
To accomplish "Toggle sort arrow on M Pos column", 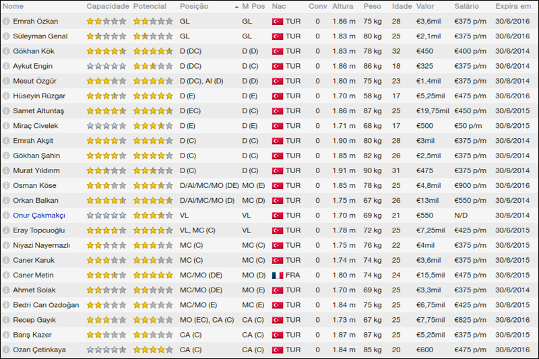I will pos(236,6).
